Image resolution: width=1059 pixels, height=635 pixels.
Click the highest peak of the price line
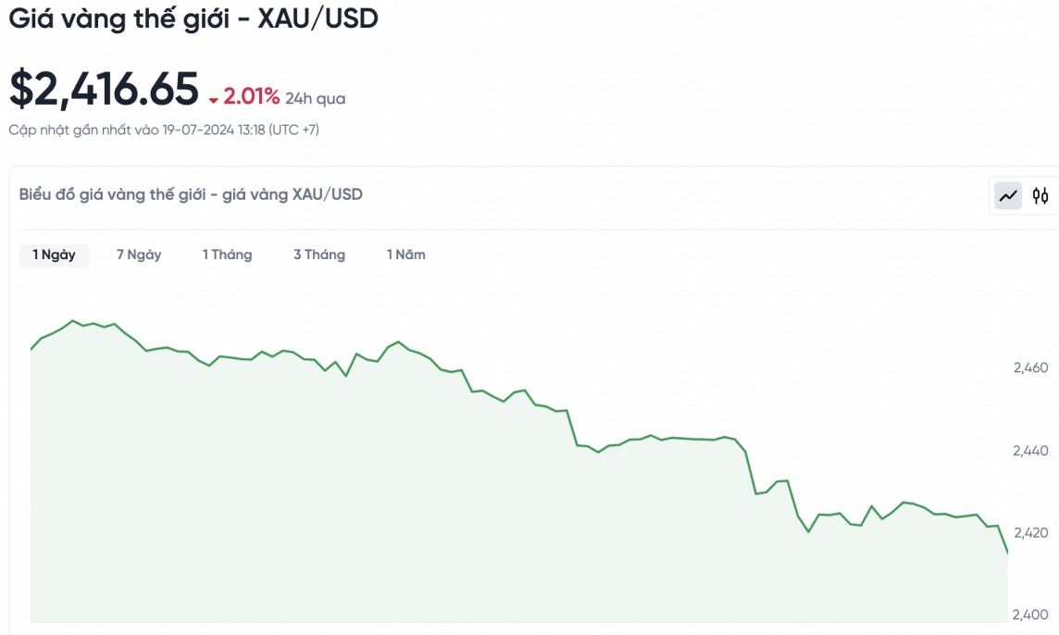(x=72, y=321)
